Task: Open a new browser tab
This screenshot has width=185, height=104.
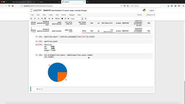Action: pos(88,2)
